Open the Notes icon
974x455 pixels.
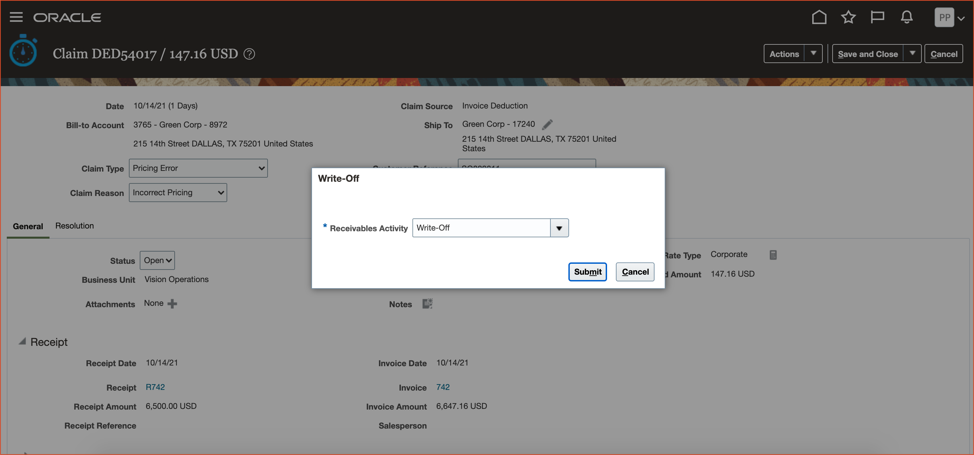[427, 304]
